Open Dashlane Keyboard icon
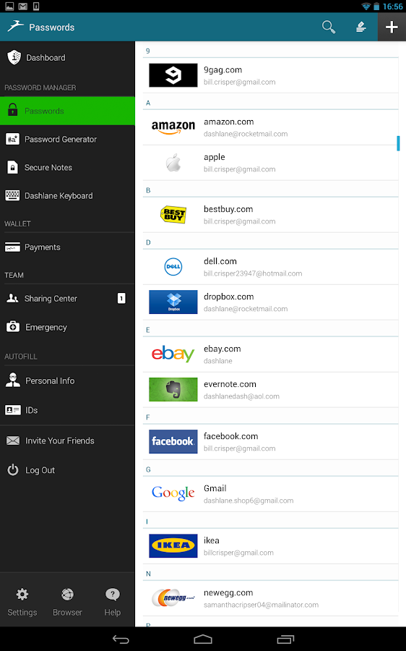The image size is (406, 651). (12, 195)
